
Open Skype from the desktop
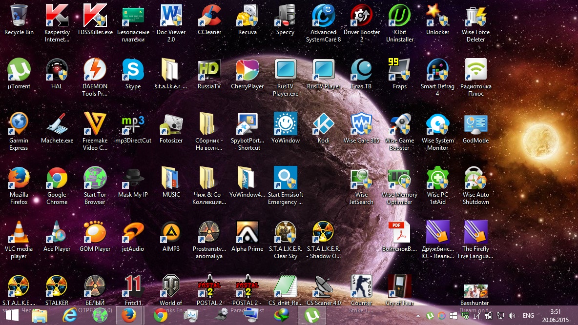click(133, 70)
